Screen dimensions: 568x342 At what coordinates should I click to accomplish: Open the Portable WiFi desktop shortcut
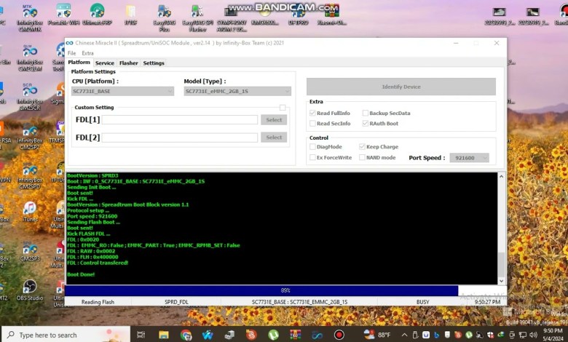click(63, 15)
